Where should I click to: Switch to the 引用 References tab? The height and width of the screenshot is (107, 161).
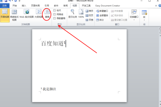pos(47,6)
